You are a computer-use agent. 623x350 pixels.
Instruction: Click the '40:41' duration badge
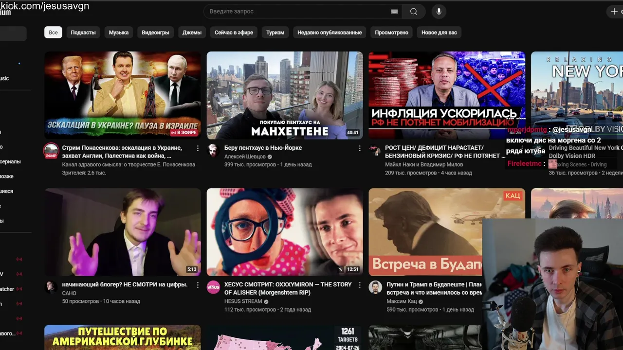(352, 133)
